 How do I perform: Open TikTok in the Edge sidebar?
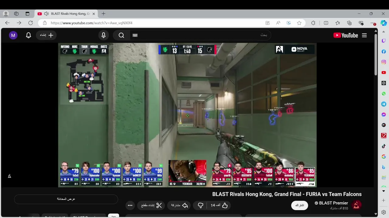384,146
